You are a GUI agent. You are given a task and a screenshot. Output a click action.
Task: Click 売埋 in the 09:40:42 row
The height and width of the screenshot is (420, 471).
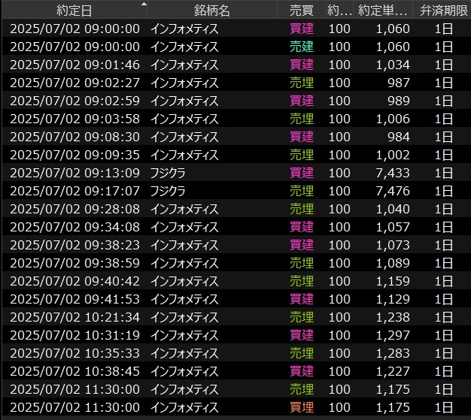point(302,281)
